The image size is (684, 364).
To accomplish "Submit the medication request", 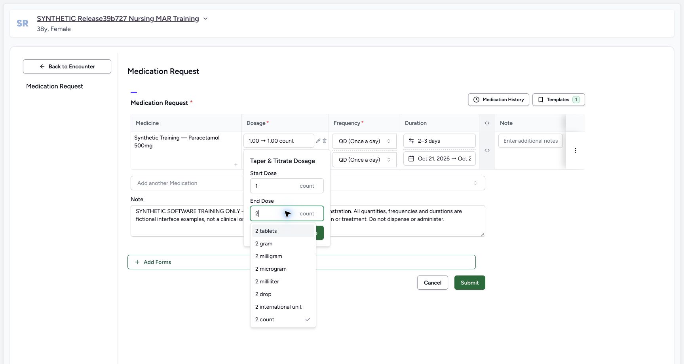I will 470,283.
